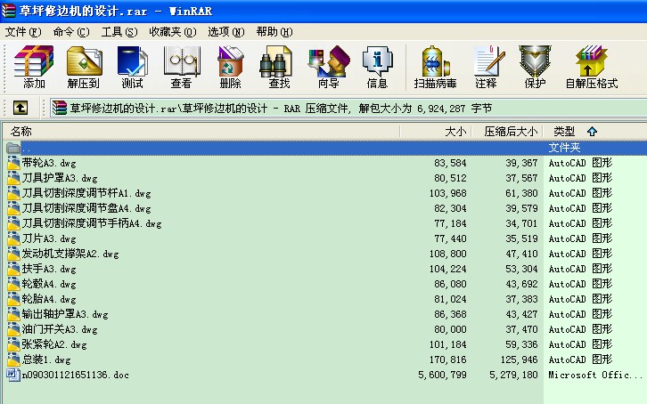Image resolution: width=647 pixels, height=404 pixels.
Task: Click the icon of 扶手A3.dwg
Action: point(13,269)
